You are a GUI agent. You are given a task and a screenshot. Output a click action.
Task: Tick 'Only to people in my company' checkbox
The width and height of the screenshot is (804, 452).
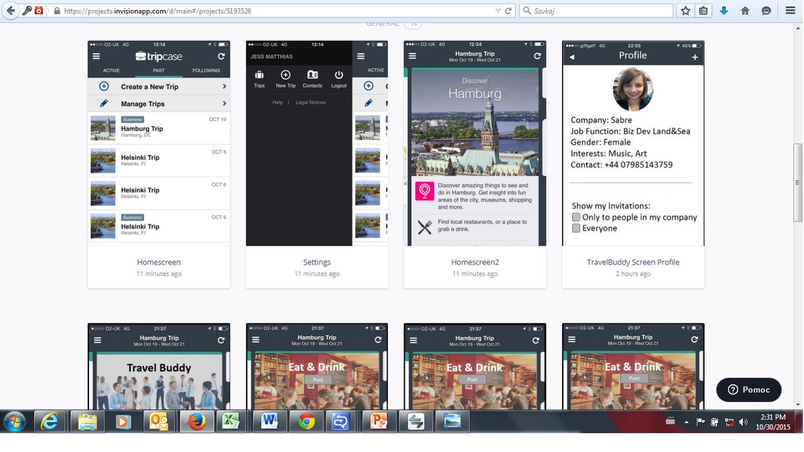[576, 217]
